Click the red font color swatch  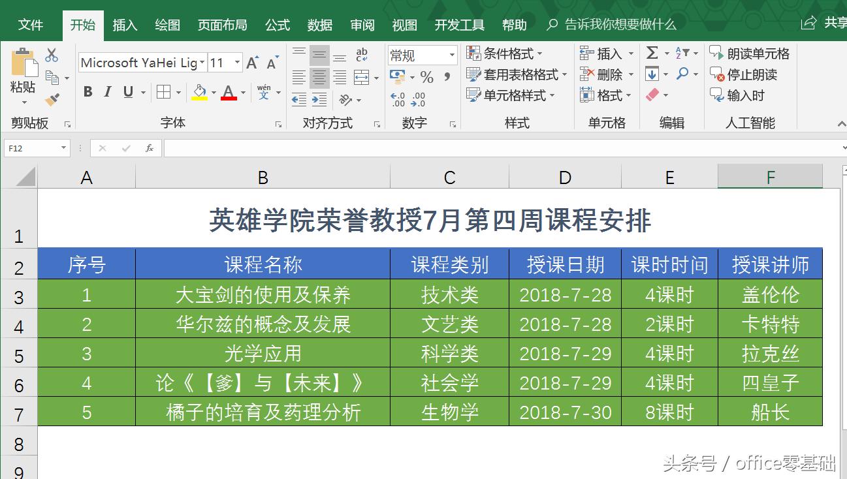(x=228, y=97)
